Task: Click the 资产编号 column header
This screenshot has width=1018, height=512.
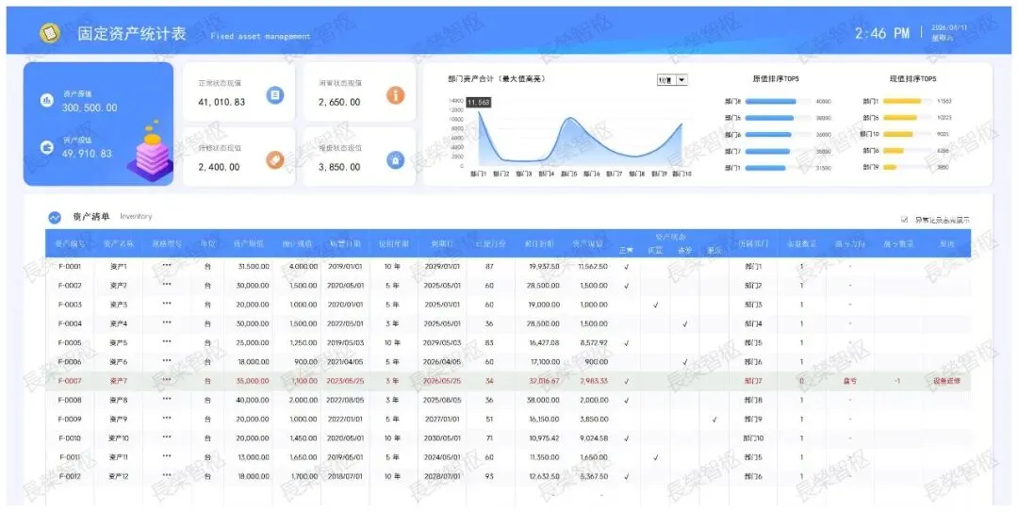Action: 70,243
